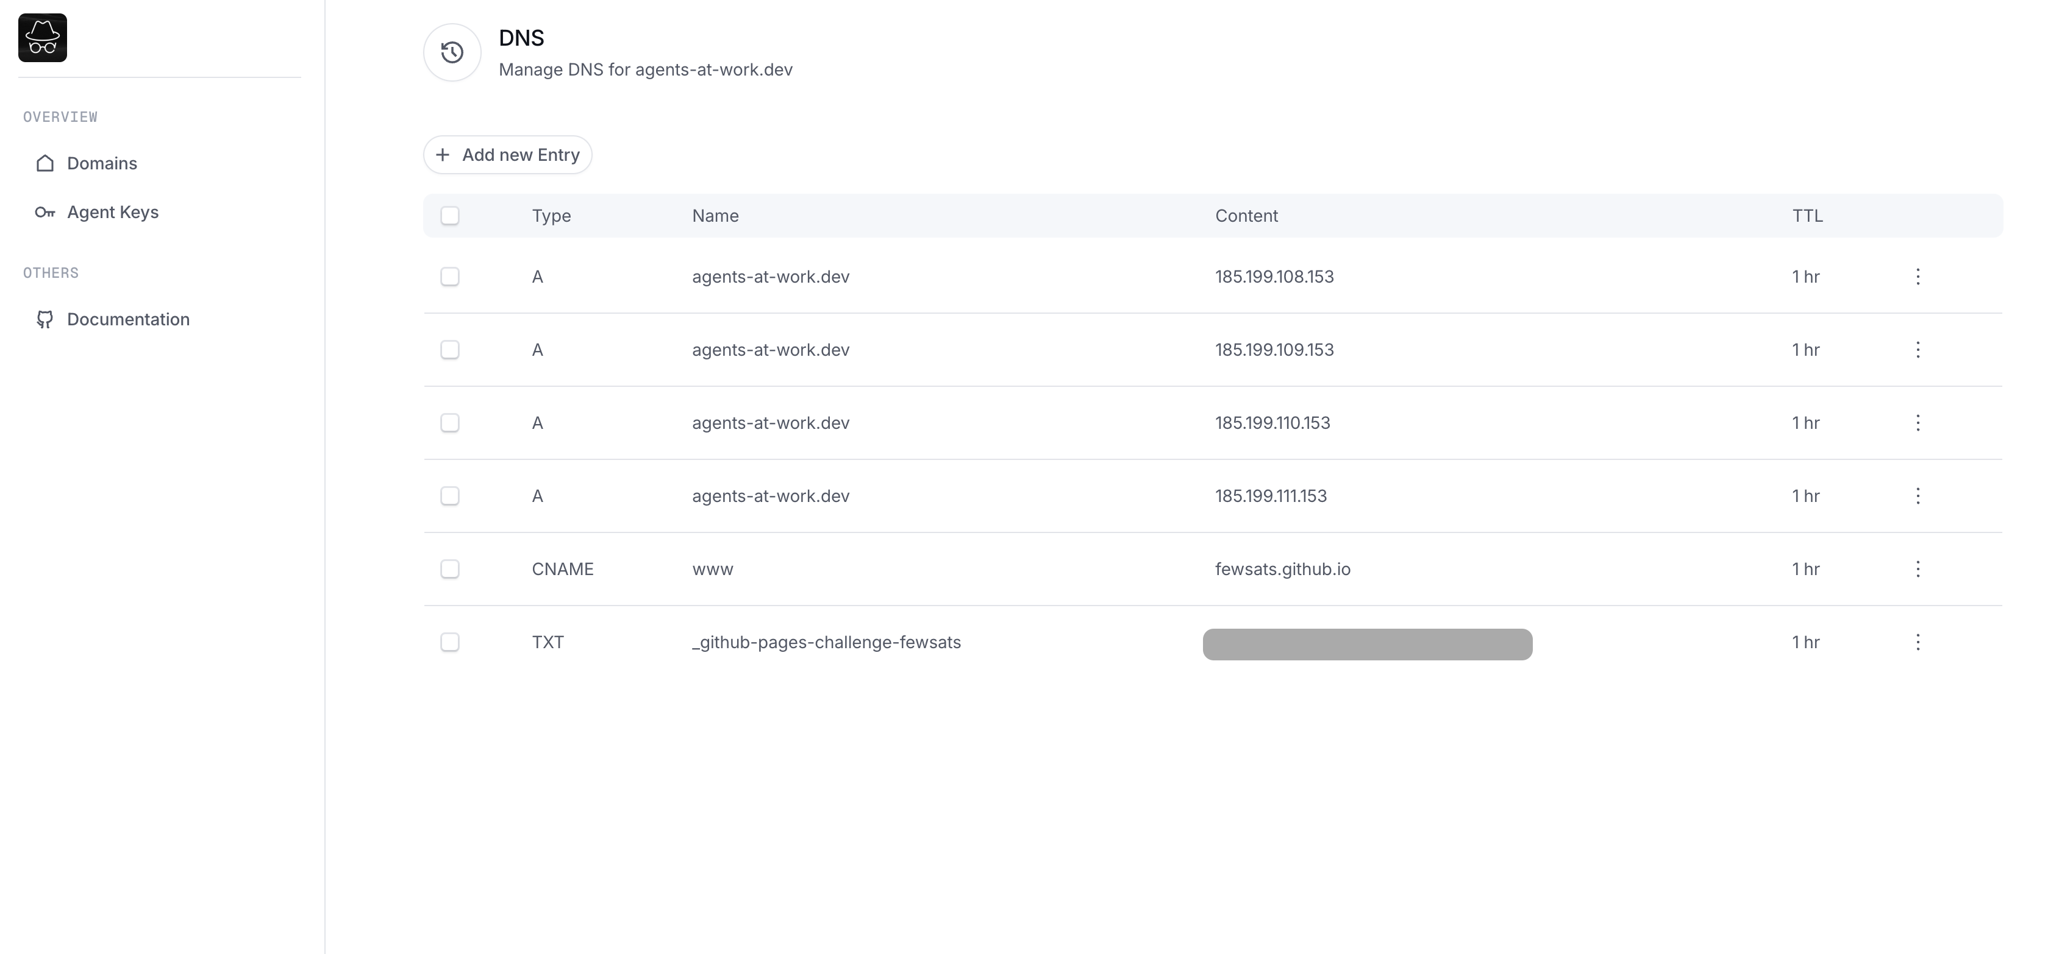
Task: Check the TXT _github-pages-challenge-fewsats row
Action: [x=450, y=642]
